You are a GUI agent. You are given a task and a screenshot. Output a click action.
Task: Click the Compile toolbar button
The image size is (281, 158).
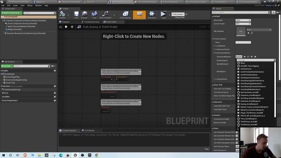(62, 14)
